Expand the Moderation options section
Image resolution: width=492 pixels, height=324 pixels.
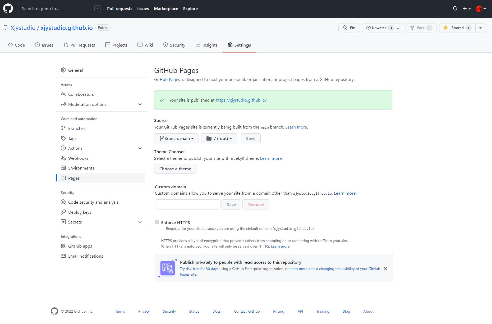click(x=140, y=104)
